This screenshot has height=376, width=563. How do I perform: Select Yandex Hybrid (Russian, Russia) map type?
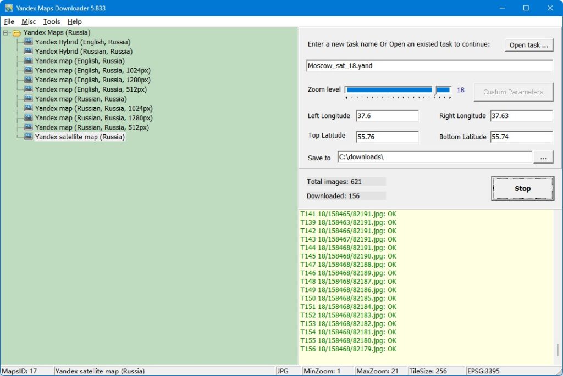tap(84, 51)
